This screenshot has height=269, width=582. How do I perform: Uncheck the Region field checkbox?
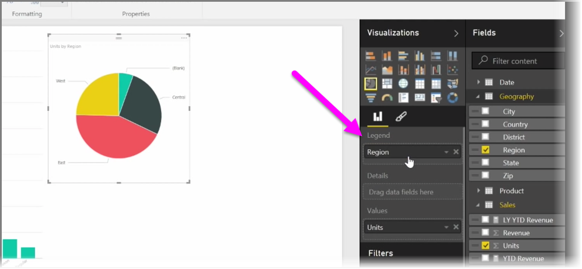[485, 150]
